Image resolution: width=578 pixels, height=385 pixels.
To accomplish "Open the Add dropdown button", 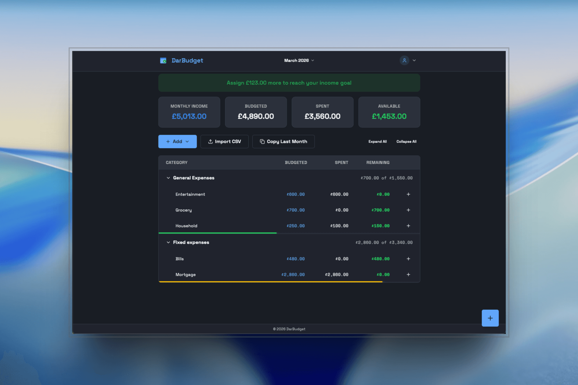I will pyautogui.click(x=177, y=142).
